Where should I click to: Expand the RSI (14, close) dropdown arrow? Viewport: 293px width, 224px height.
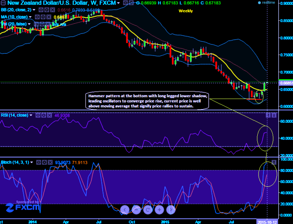coord(31,115)
